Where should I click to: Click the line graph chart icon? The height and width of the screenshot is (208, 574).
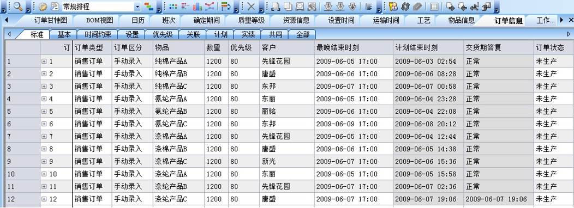(x=210, y=6)
